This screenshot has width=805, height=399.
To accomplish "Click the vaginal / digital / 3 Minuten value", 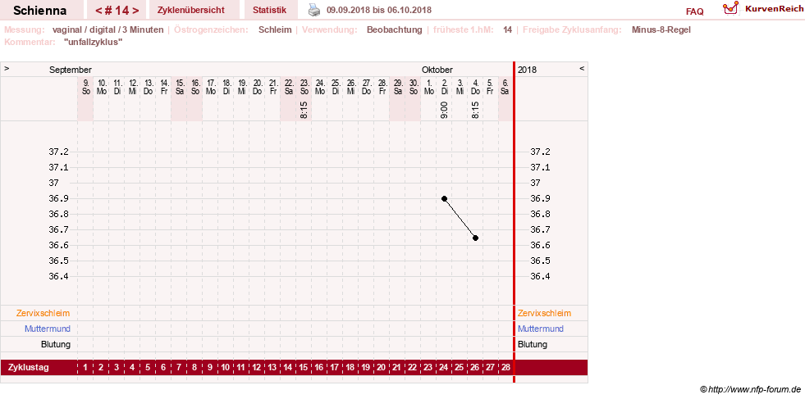I will click(107, 29).
